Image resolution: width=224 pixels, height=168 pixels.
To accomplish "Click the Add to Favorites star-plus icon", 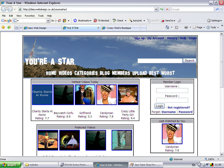I will click(9, 27).
